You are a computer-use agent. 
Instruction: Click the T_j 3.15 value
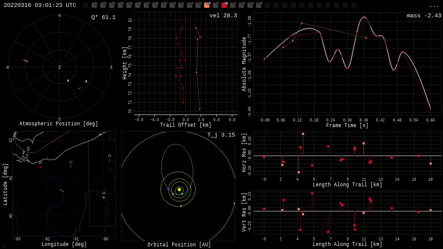pos(221,135)
